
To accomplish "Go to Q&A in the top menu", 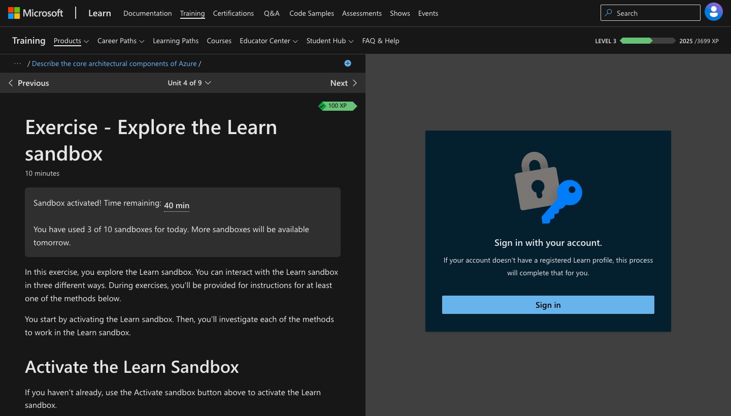I will click(x=272, y=13).
